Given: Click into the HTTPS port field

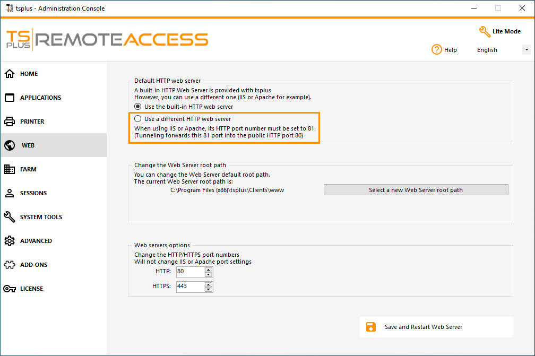Looking at the screenshot, I should coord(190,287).
